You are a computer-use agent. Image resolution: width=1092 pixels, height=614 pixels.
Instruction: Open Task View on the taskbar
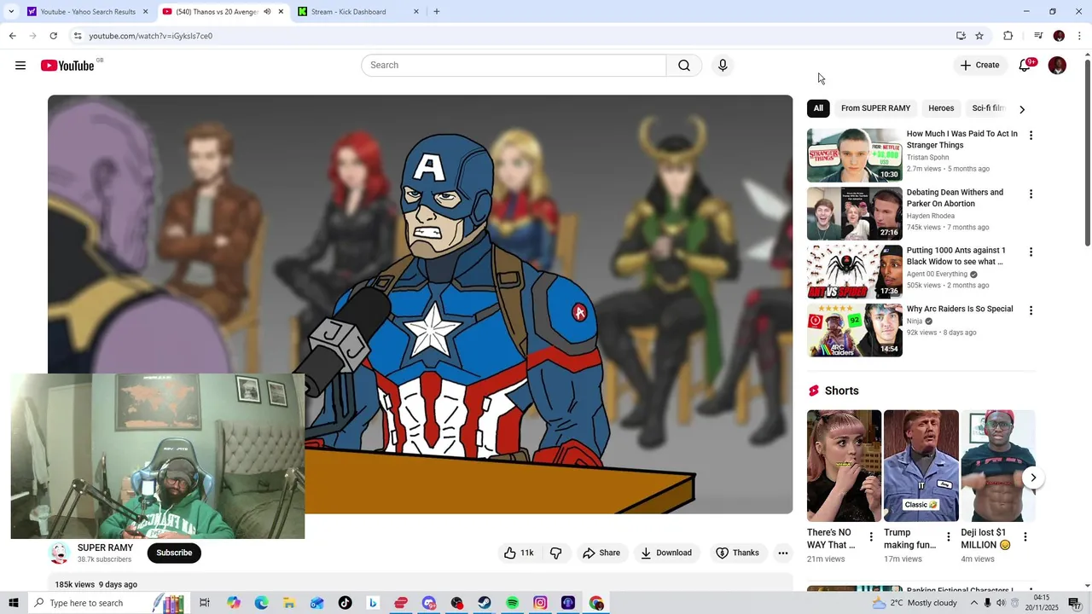click(205, 603)
